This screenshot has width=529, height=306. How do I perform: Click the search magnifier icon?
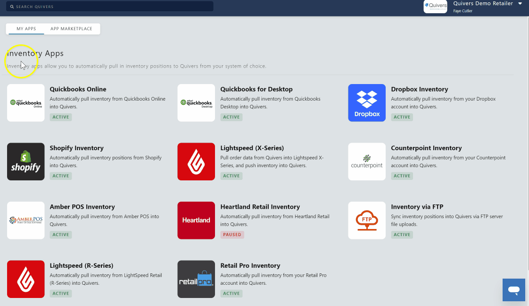pos(12,7)
